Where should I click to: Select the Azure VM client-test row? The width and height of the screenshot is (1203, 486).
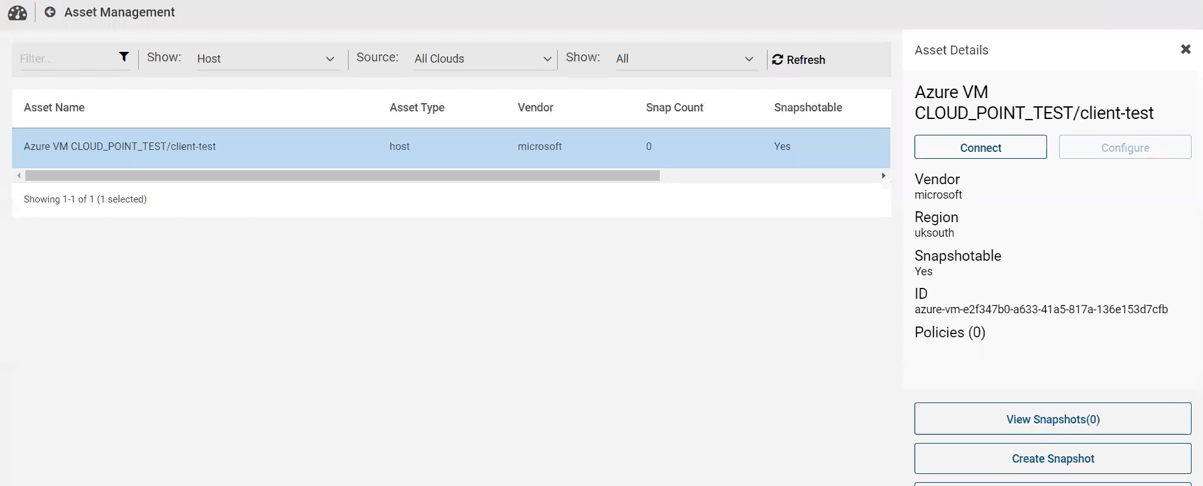point(451,147)
